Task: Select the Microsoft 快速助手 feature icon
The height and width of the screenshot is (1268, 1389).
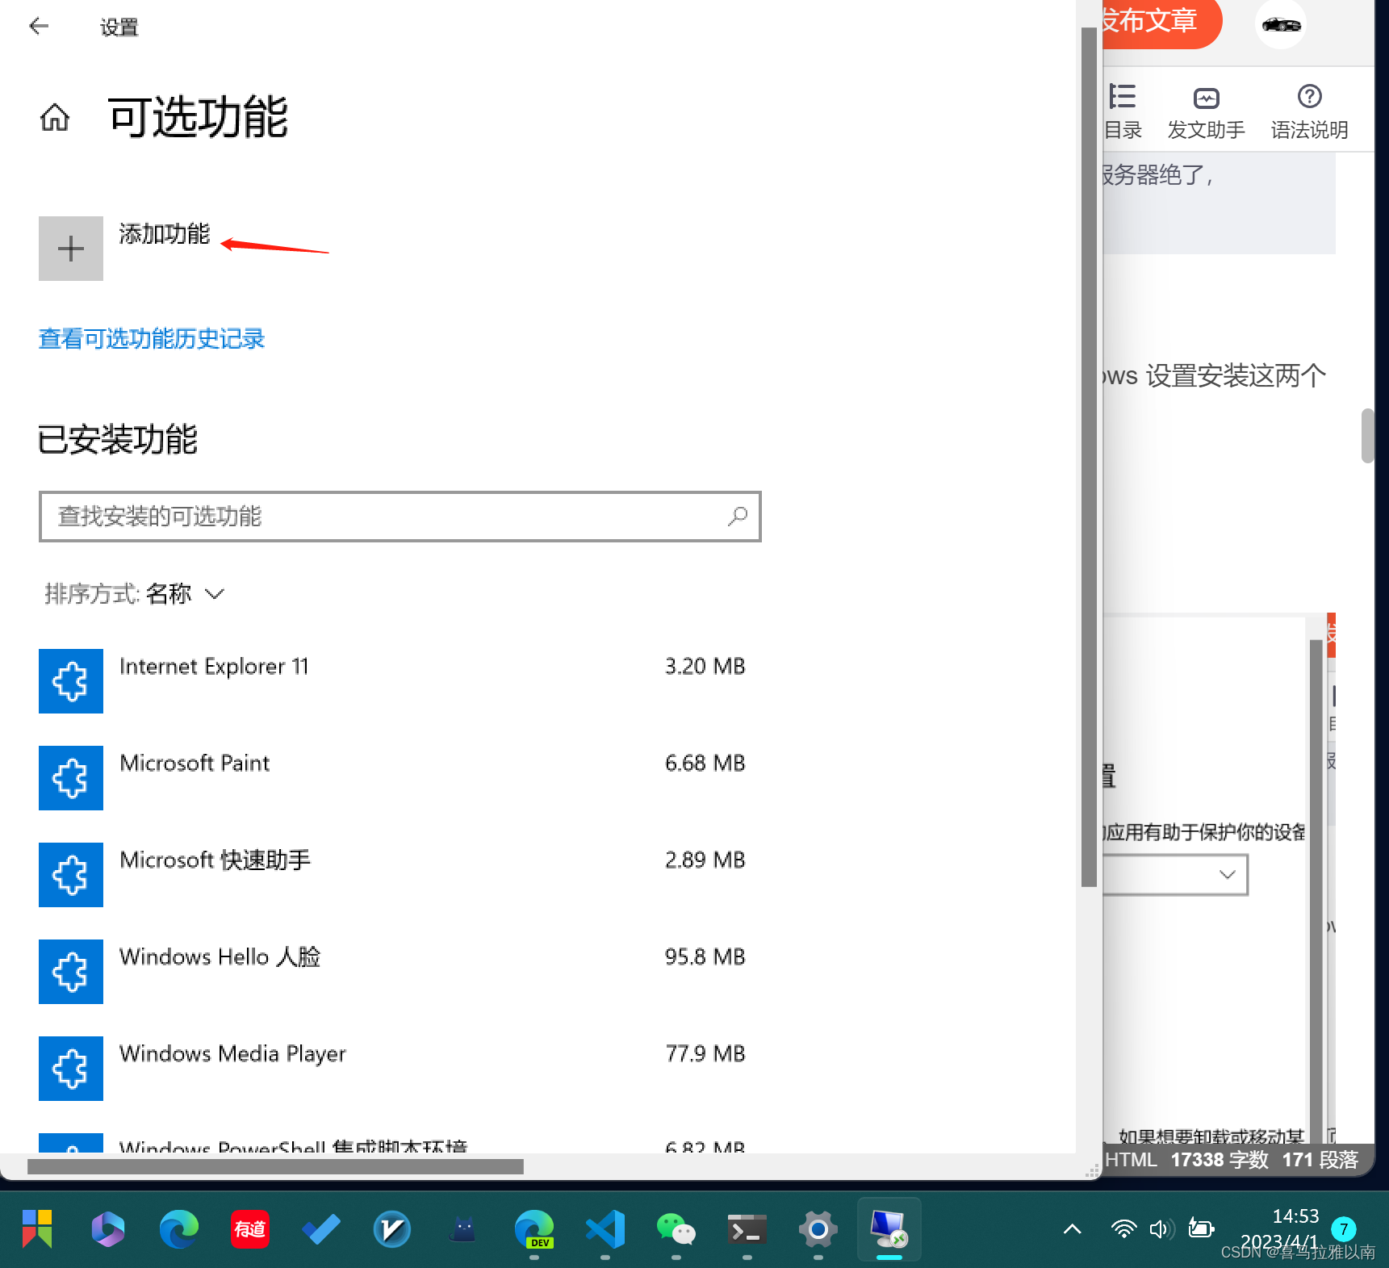Action: [x=71, y=875]
